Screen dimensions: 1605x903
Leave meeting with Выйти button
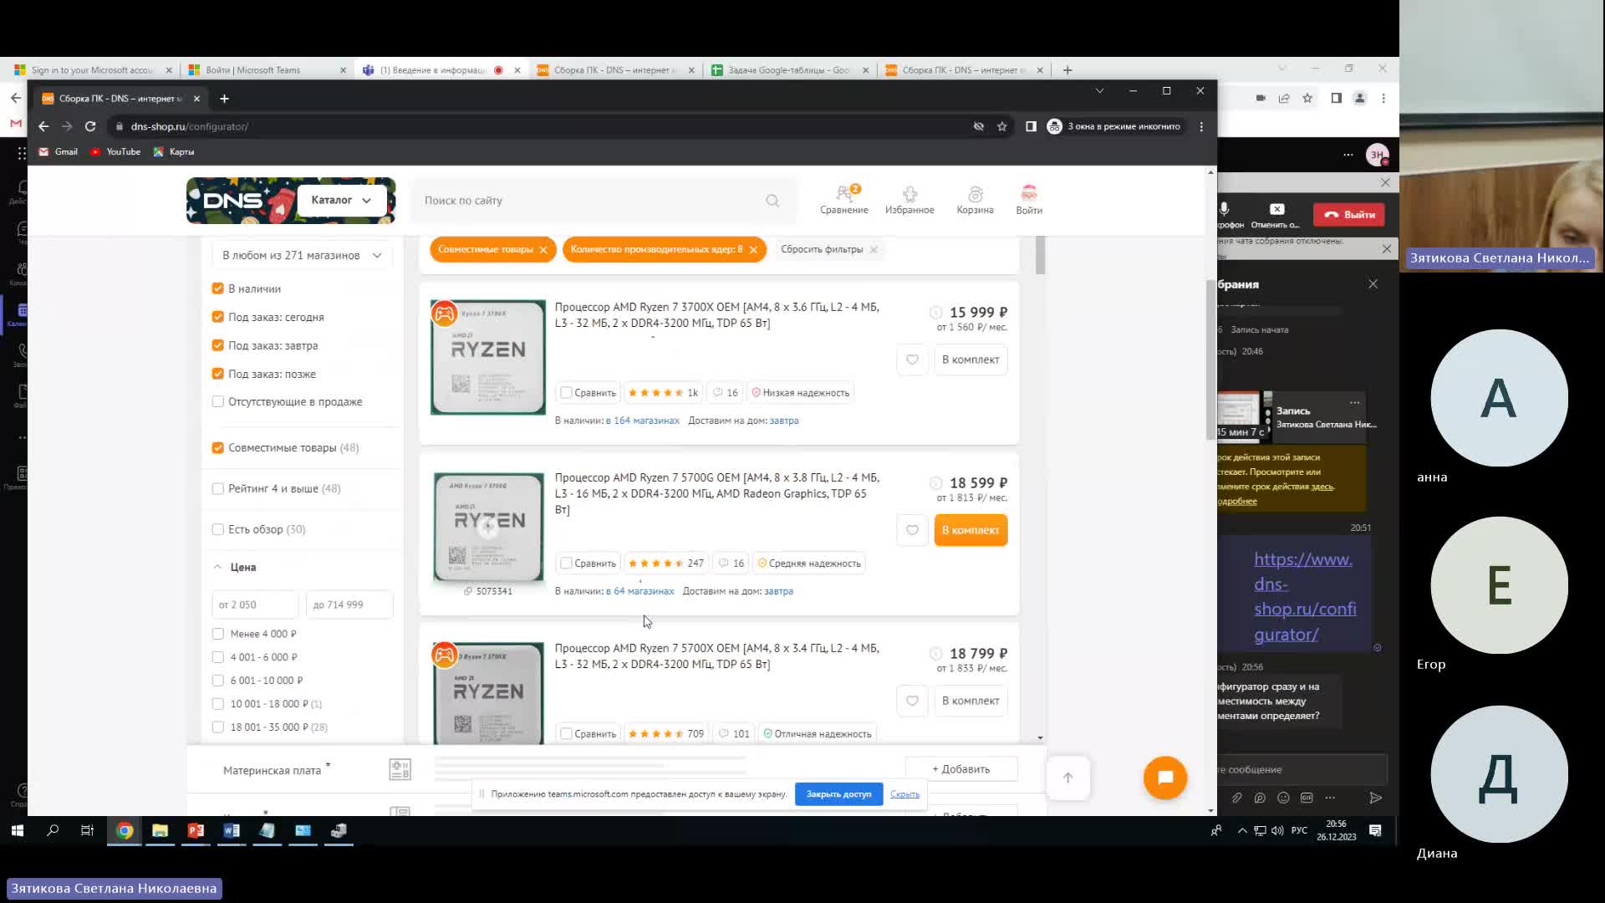[x=1349, y=214]
